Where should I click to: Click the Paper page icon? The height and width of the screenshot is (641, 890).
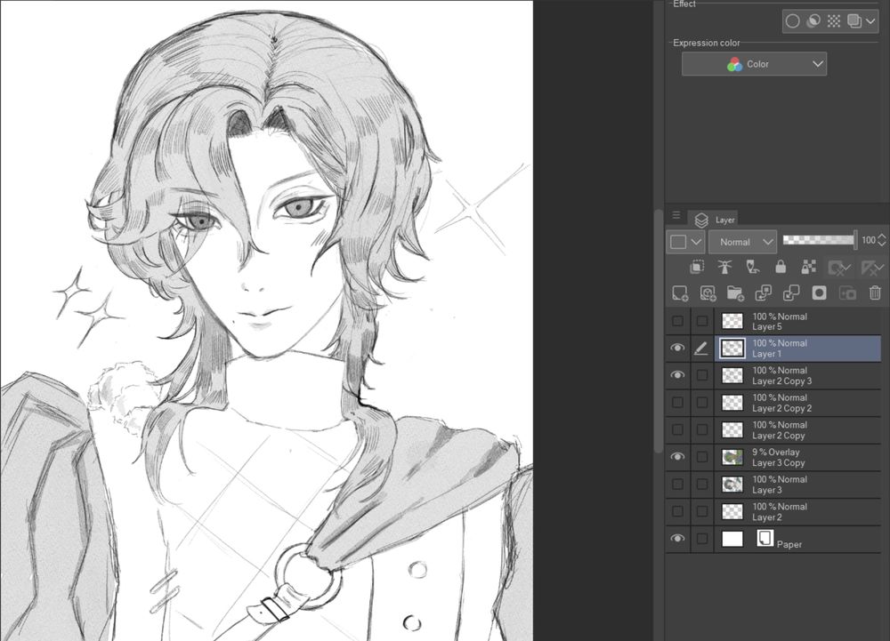[x=765, y=538]
